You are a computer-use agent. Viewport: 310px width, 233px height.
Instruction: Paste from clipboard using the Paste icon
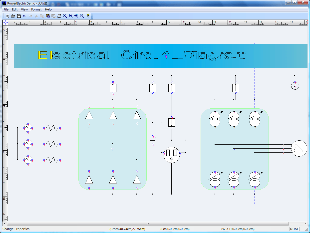pyautogui.click(x=48, y=16)
